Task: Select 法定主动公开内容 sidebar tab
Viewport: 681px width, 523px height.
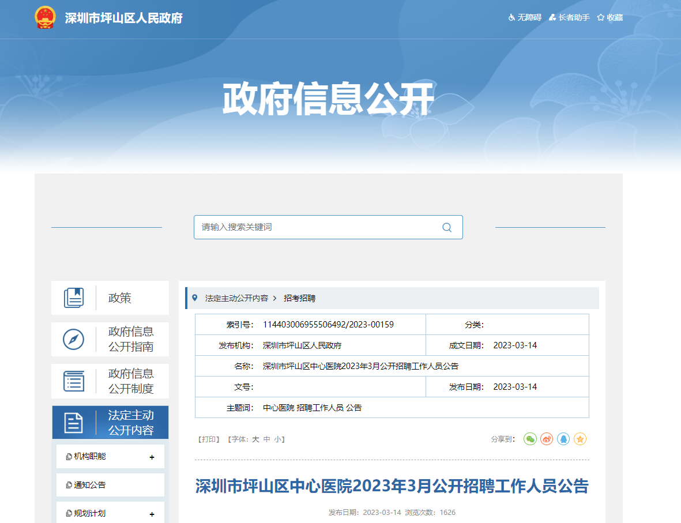Action: pyautogui.click(x=110, y=423)
